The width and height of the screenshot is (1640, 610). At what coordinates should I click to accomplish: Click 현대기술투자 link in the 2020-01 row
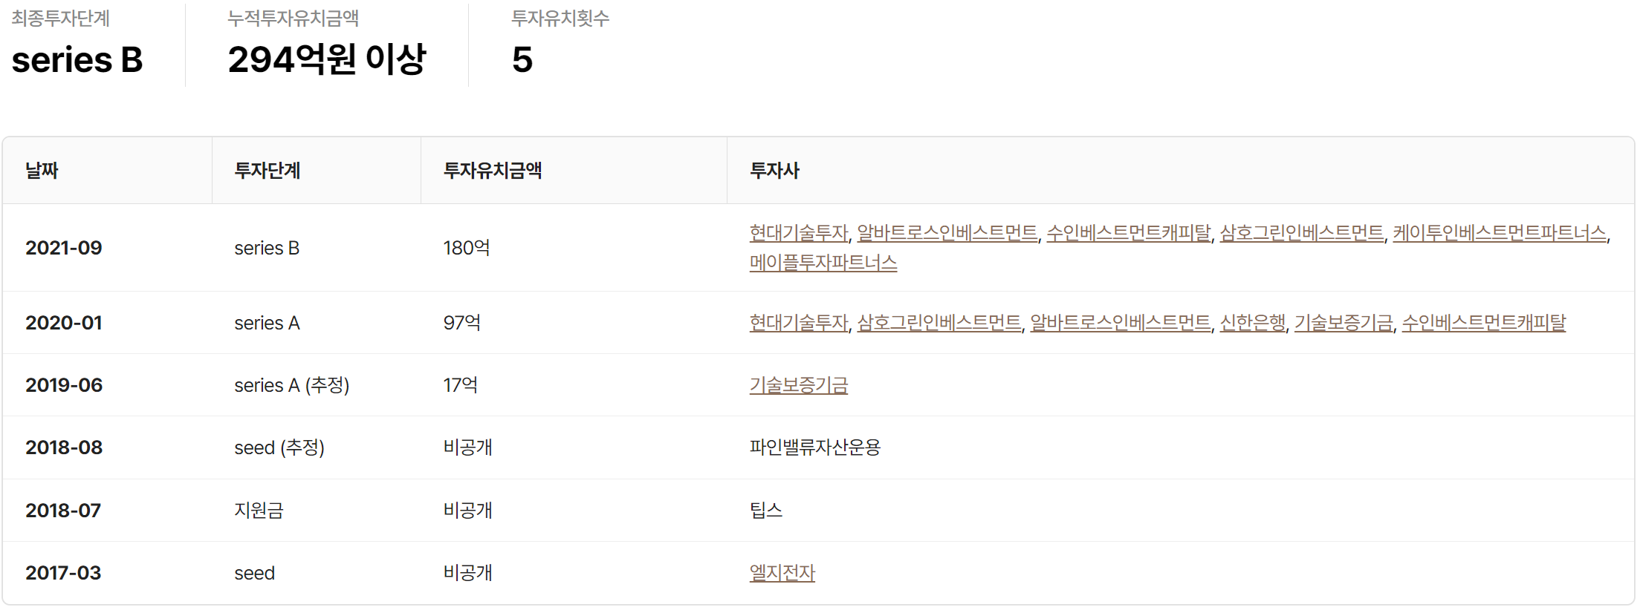click(798, 323)
